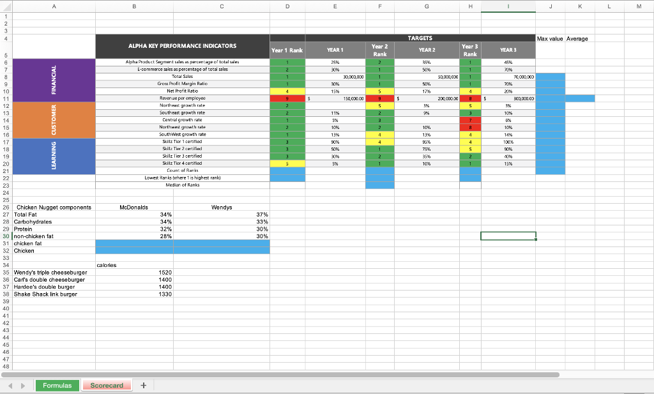Select column J header above Max value

[550, 6]
